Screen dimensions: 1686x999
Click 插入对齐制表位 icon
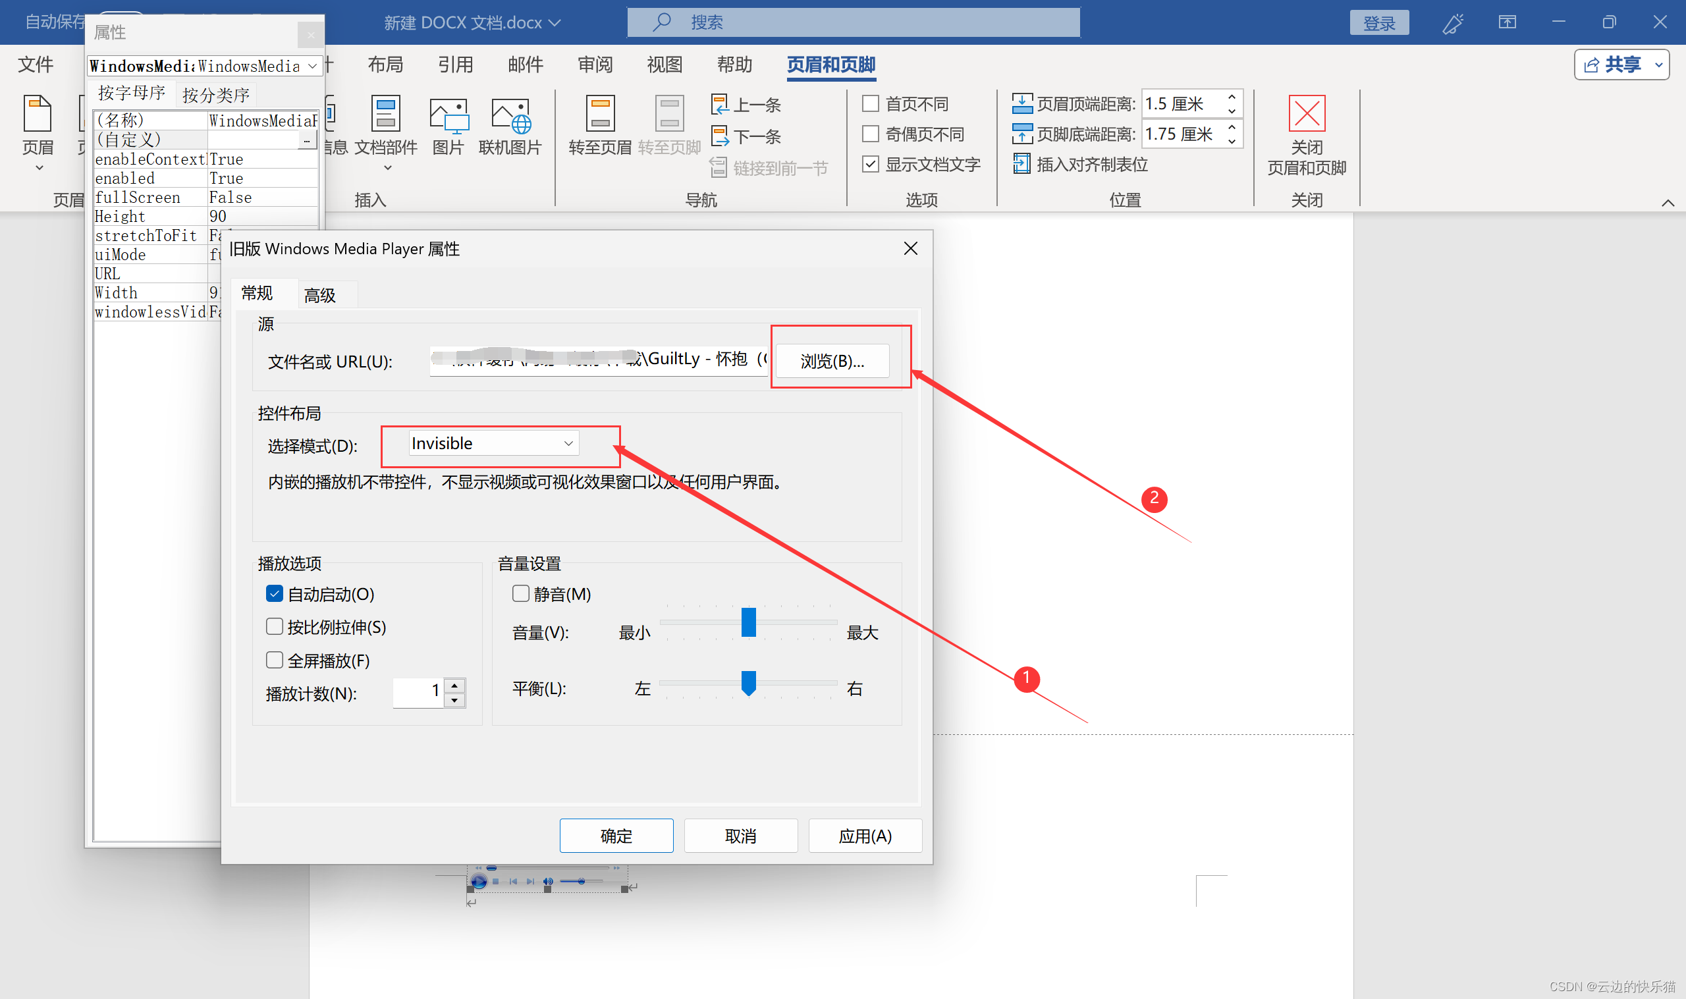pyautogui.click(x=1021, y=164)
